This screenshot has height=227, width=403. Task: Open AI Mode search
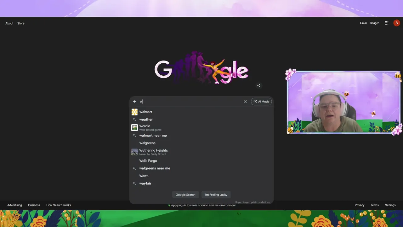[261, 102]
